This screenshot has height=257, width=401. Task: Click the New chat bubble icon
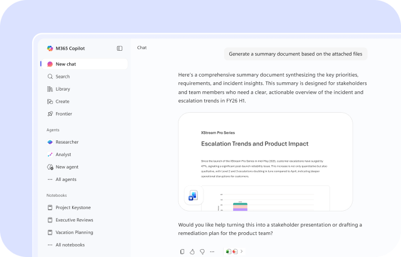tap(50, 64)
